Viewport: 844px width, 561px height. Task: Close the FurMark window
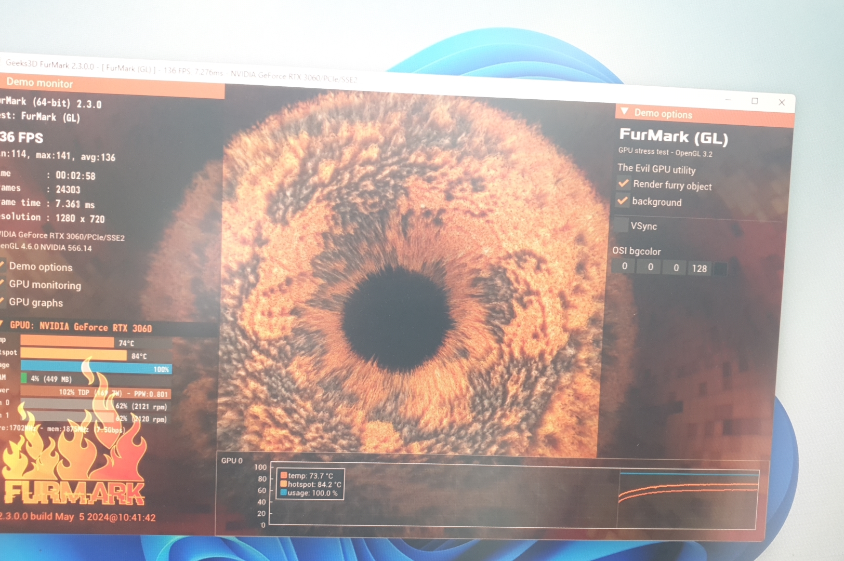[x=782, y=102]
